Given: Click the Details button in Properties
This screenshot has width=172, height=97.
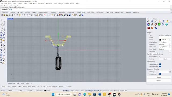Looking at the screenshot, I should [x=159, y=81].
